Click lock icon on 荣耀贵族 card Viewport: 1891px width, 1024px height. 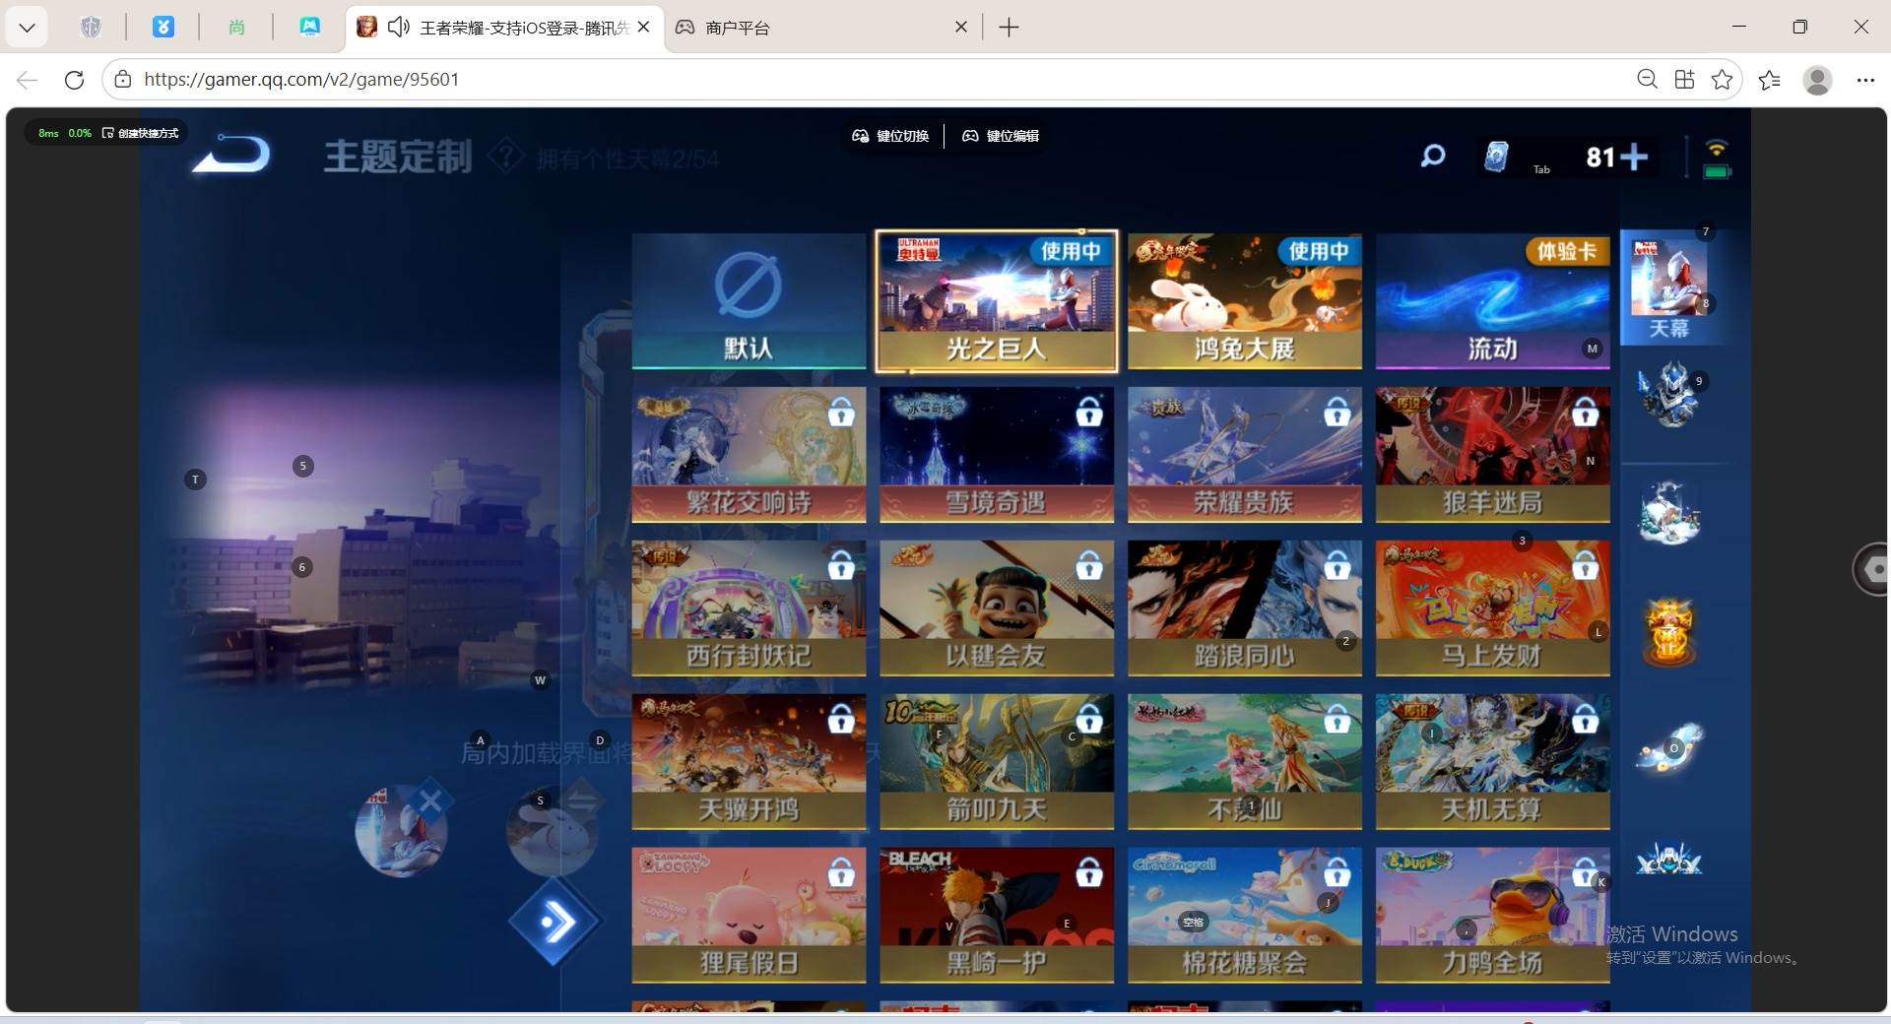[x=1337, y=412]
